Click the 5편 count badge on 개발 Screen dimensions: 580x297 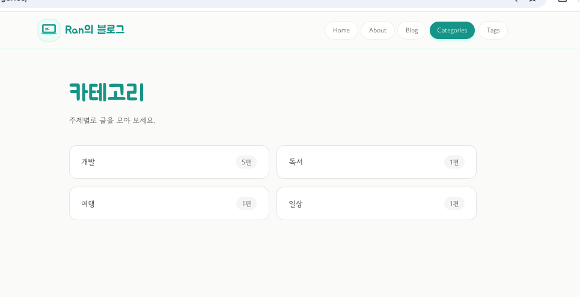point(246,162)
